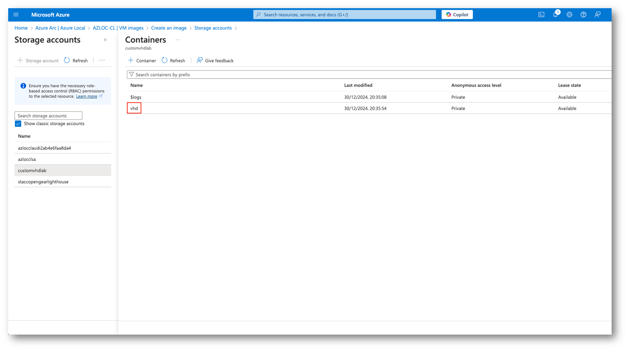Open the help question mark icon
The height and width of the screenshot is (351, 628).
(583, 15)
